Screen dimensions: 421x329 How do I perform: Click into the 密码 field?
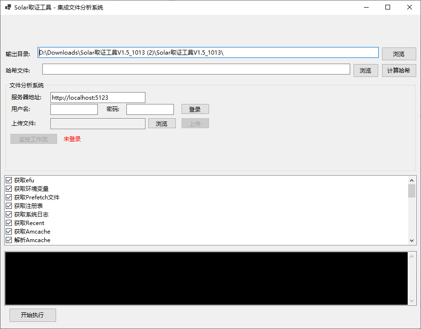pos(150,110)
